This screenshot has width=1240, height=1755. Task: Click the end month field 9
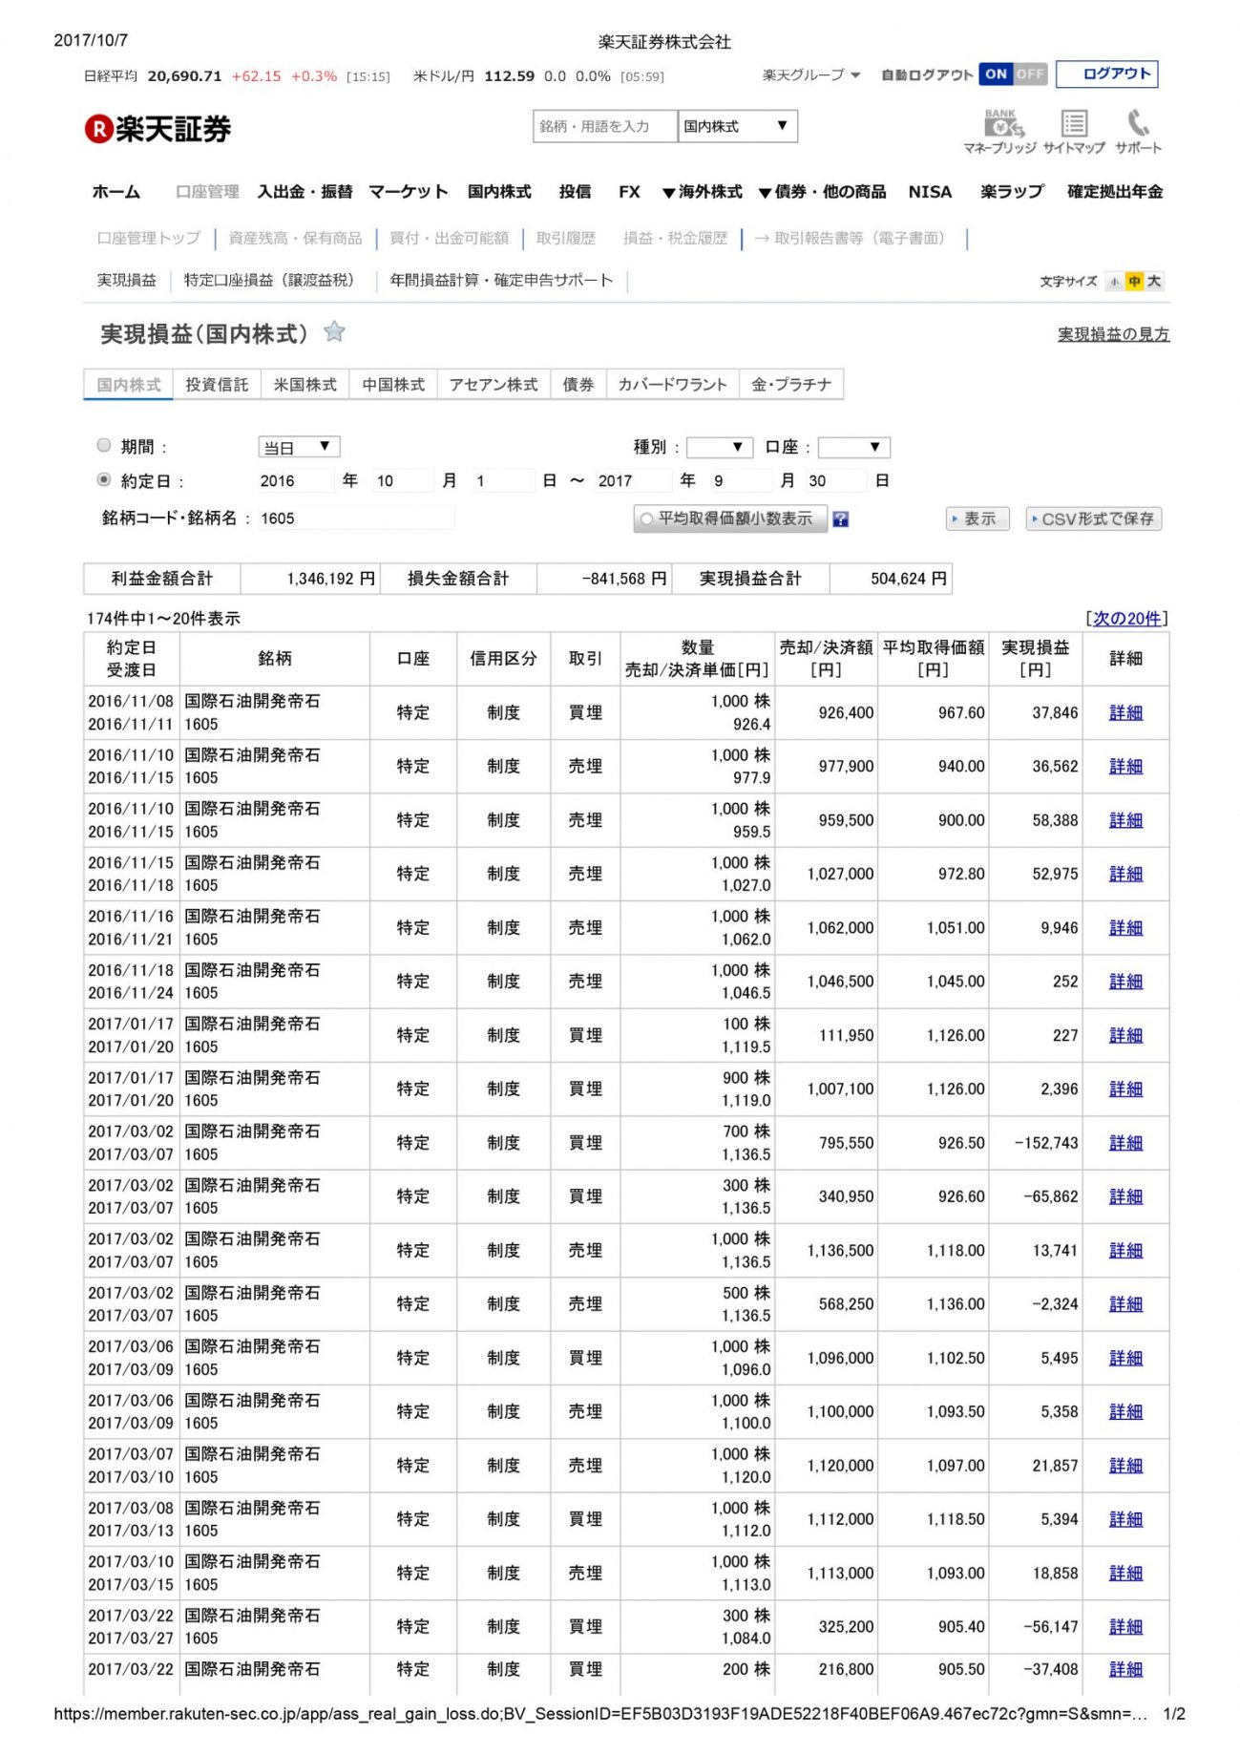pyautogui.click(x=741, y=481)
